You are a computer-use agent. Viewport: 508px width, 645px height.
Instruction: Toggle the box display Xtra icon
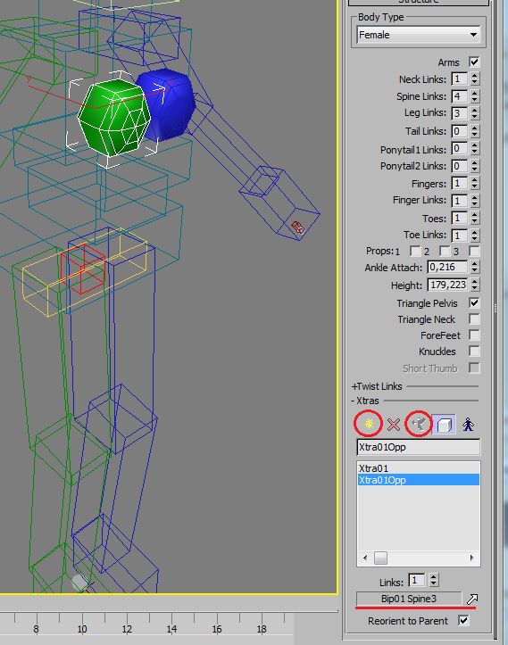coord(444,424)
